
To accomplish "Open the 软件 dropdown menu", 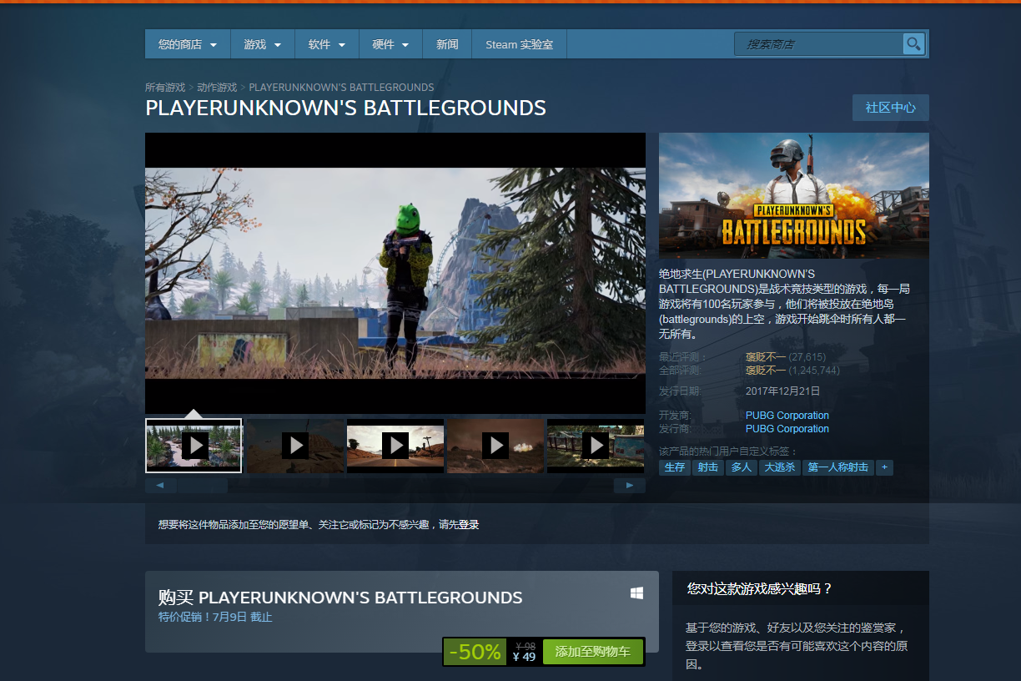I will 327,44.
